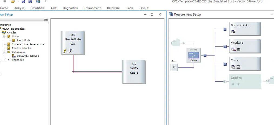Select the C-V2x network tree item

point(12,33)
